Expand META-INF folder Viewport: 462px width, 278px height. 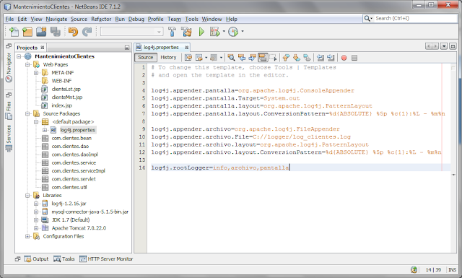tap(36, 73)
